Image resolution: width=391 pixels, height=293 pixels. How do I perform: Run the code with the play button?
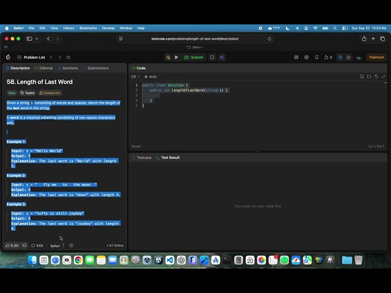[177, 57]
